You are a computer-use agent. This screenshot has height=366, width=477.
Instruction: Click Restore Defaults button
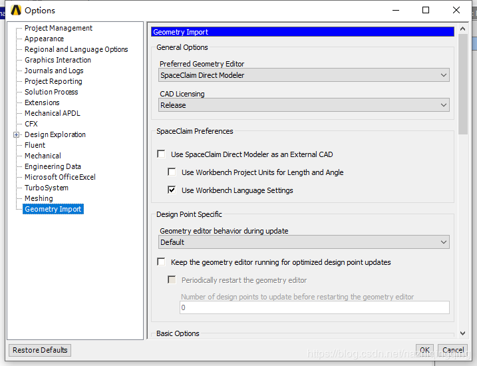(40, 350)
